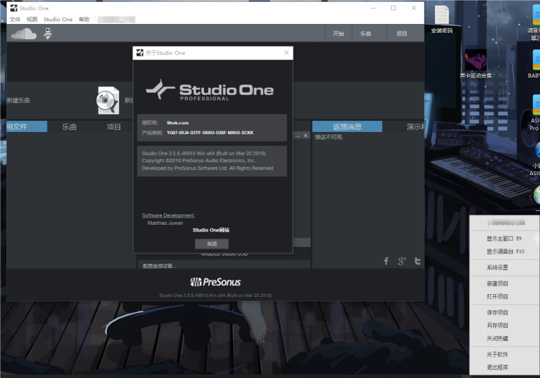Open the Studio One网站 link
This screenshot has height=378, width=540.
[x=211, y=230]
